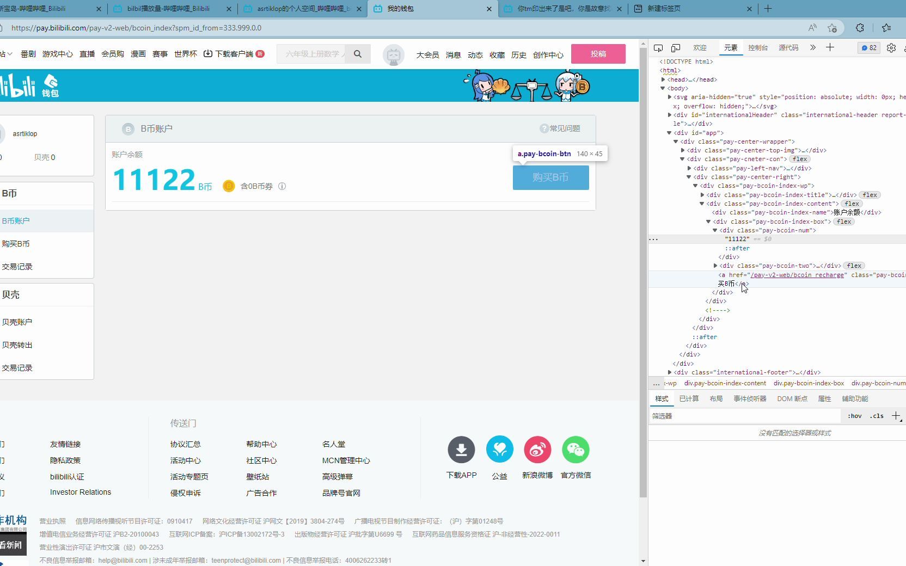Image resolution: width=906 pixels, height=566 pixels.
Task: Click the search box input field
Action: point(311,54)
